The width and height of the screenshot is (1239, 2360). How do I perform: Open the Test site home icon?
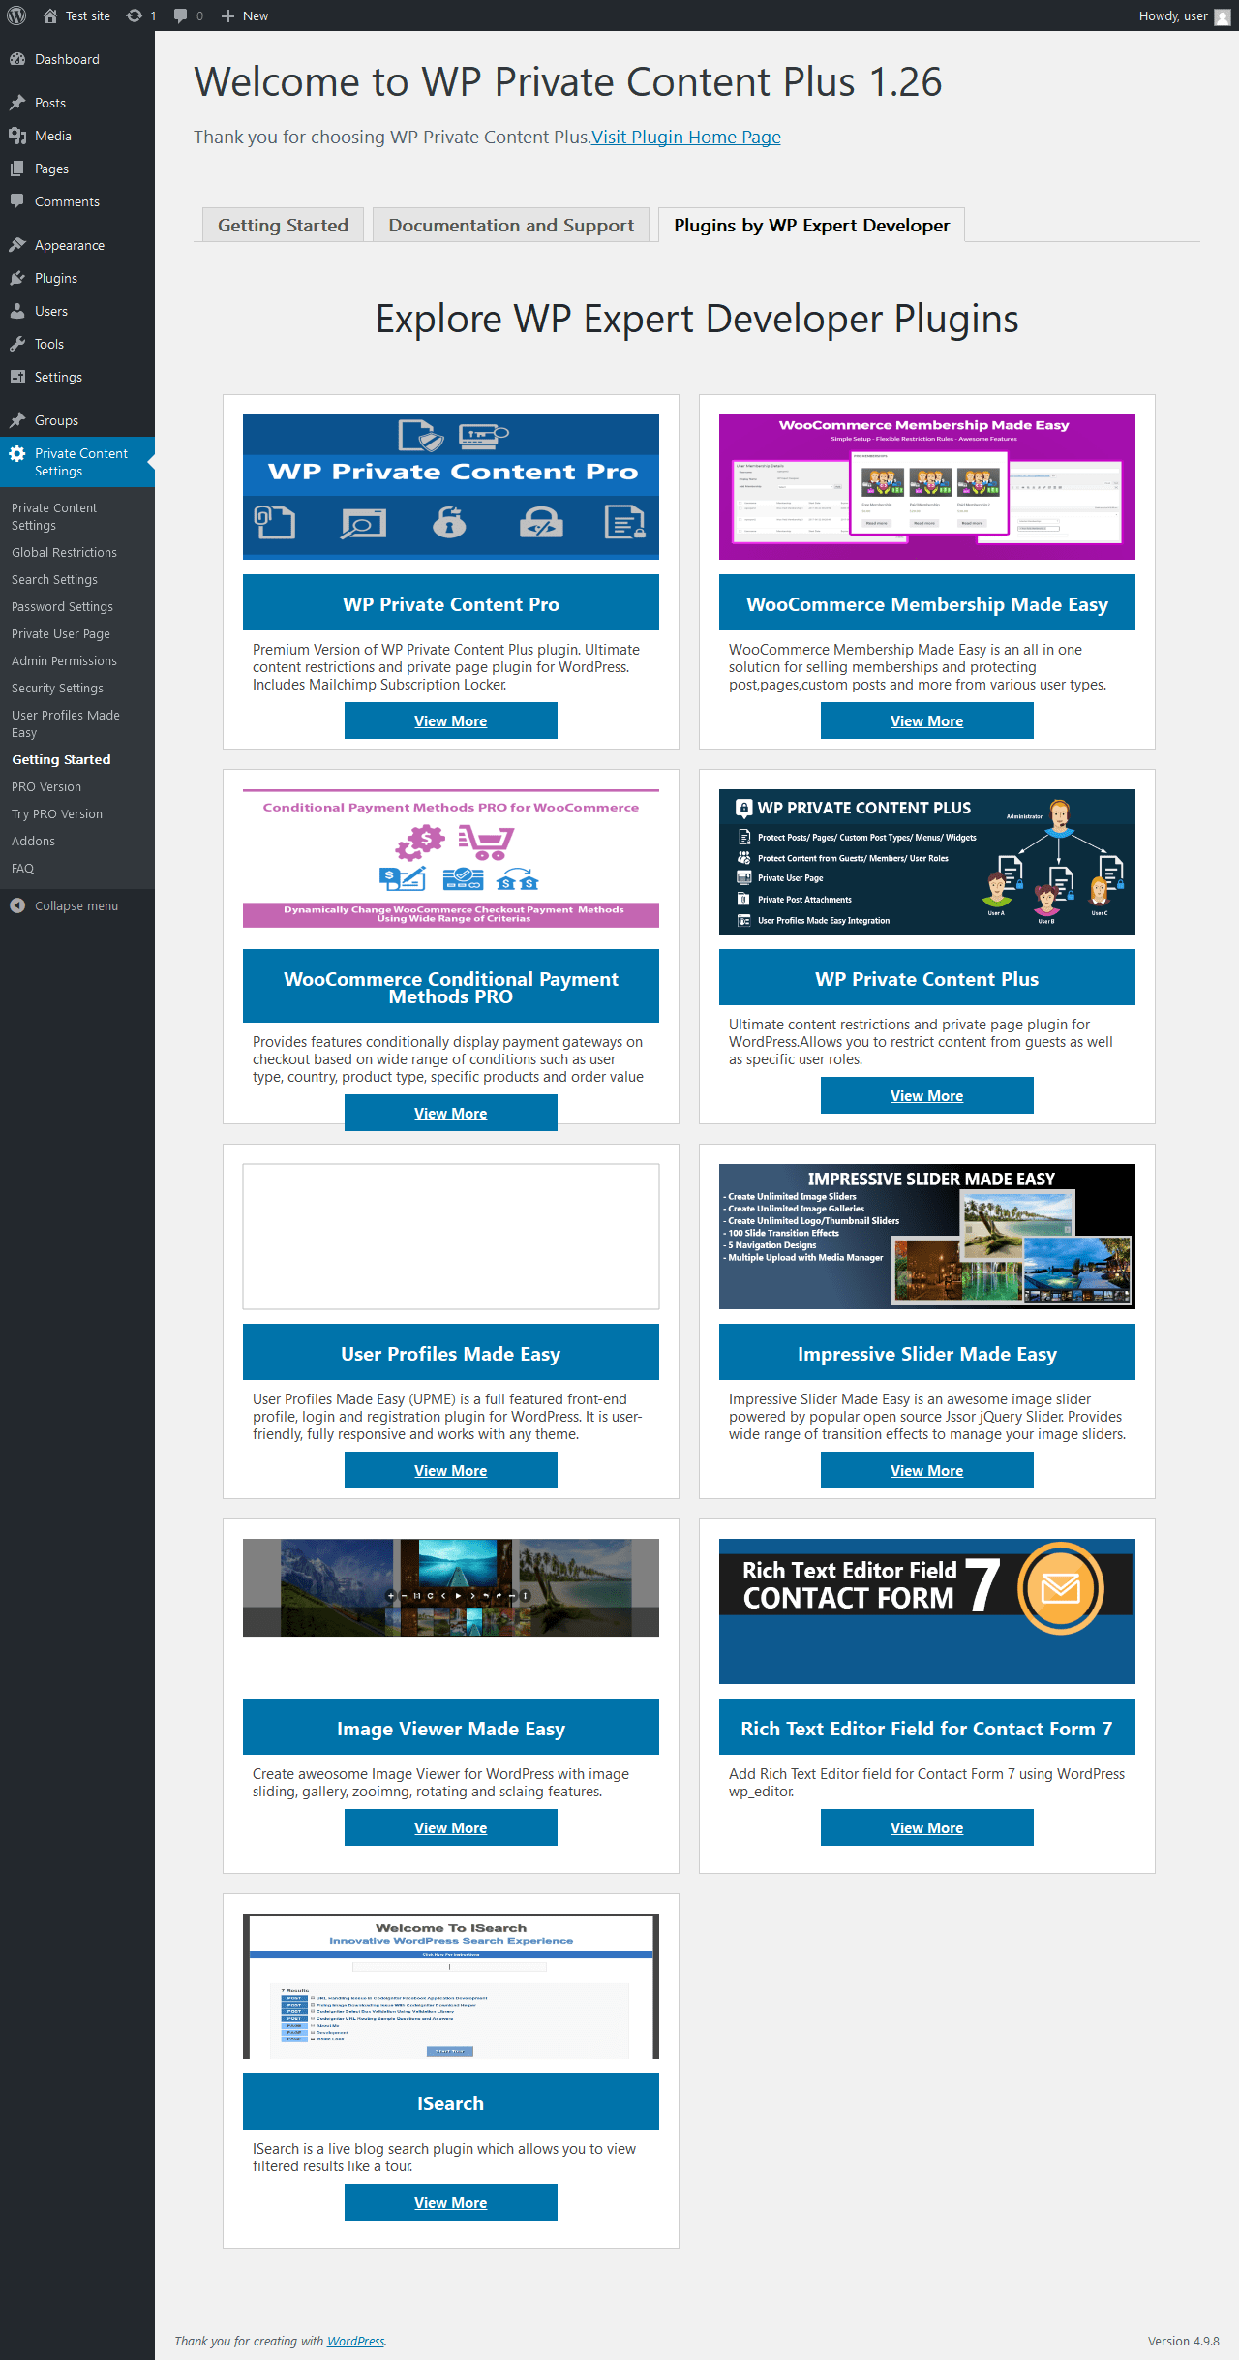point(50,15)
